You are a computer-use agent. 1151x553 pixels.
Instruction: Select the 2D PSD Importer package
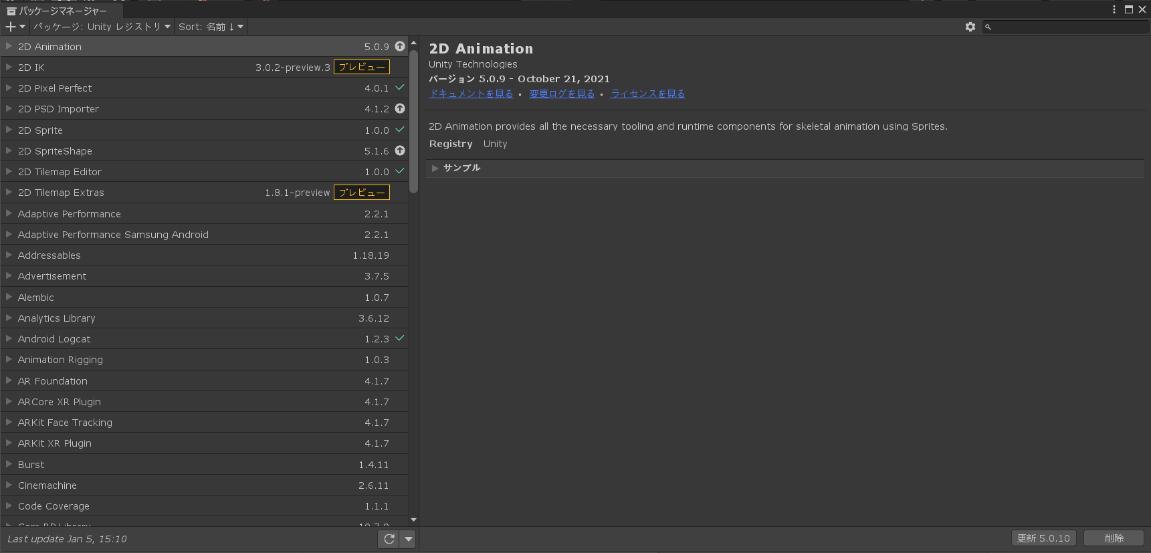click(204, 109)
